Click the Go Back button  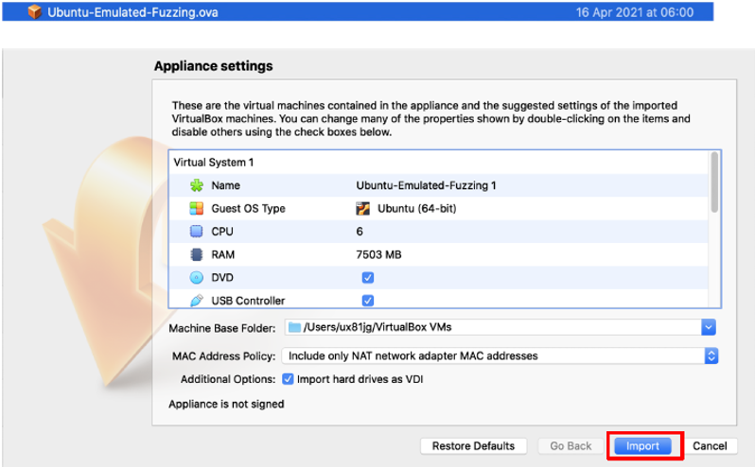pyautogui.click(x=571, y=446)
